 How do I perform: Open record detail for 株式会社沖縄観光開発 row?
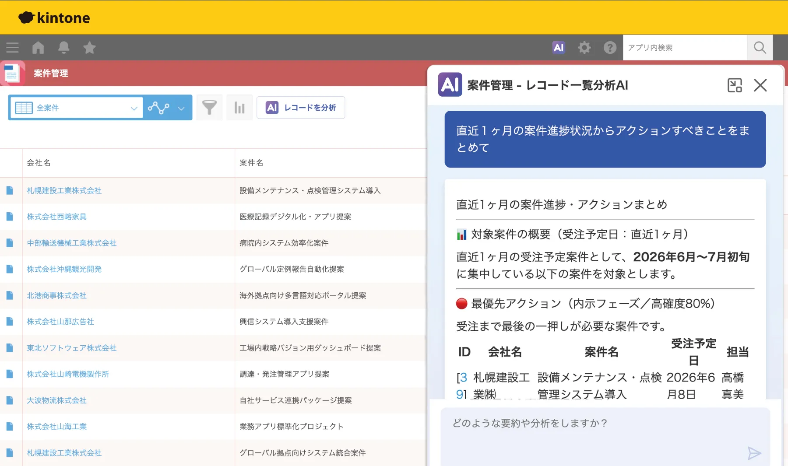(x=10, y=269)
